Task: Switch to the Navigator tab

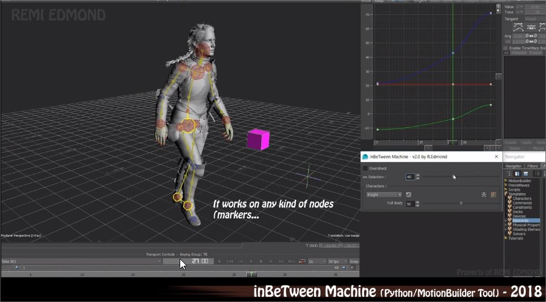Action: coord(513,166)
